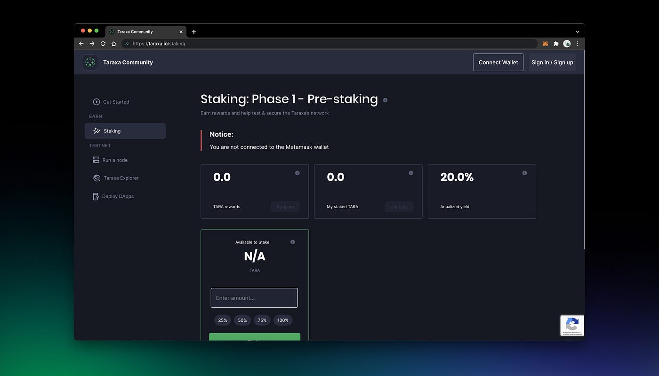
Task: Reload the page with refresh icon
Action: point(103,43)
